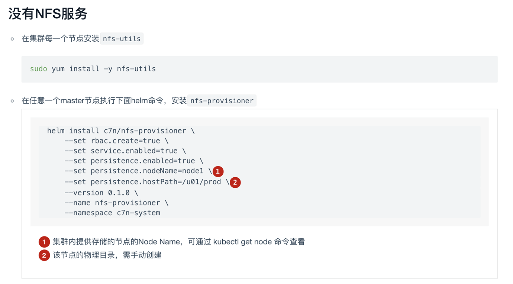Click the inline nfs-provisioner code label
The width and height of the screenshot is (513, 284).
pos(222,101)
